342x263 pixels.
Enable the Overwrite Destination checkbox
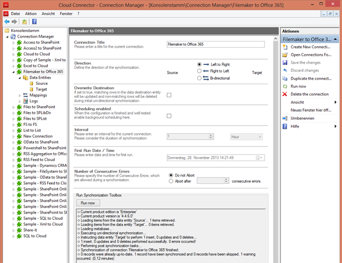169,96
